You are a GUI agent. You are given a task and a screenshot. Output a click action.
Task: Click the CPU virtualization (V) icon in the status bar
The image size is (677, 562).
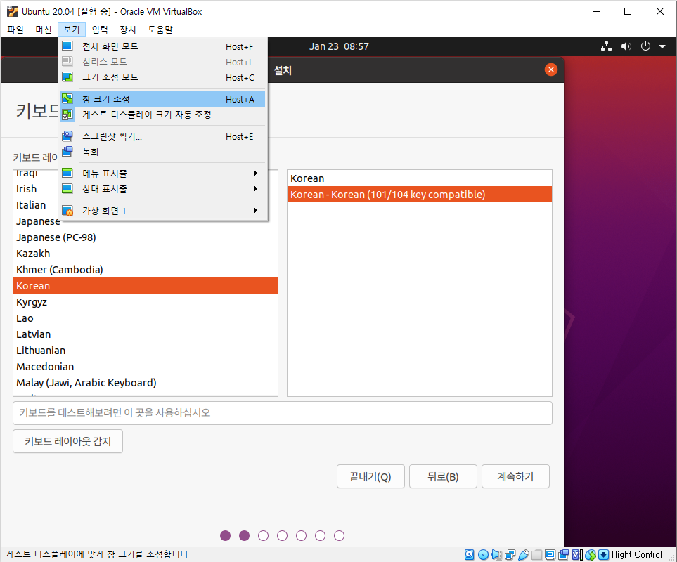[x=577, y=555]
